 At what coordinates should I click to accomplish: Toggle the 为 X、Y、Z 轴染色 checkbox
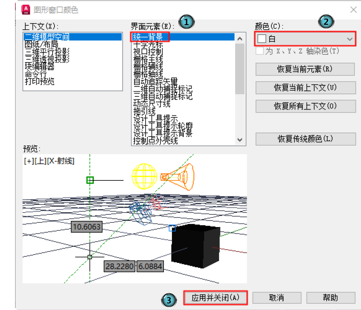click(260, 51)
